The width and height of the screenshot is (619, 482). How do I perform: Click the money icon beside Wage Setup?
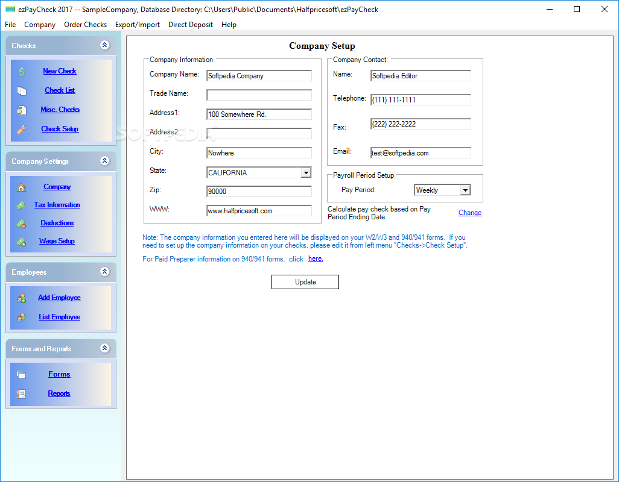click(x=21, y=242)
